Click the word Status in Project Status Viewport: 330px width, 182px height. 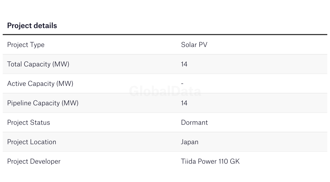click(x=40, y=123)
